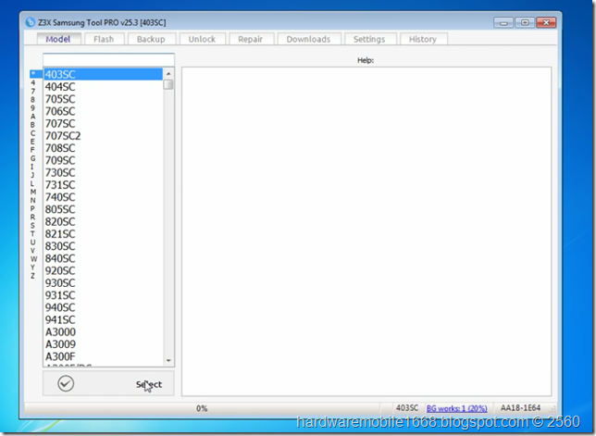
Task: Open the Repair tab
Action: click(251, 39)
